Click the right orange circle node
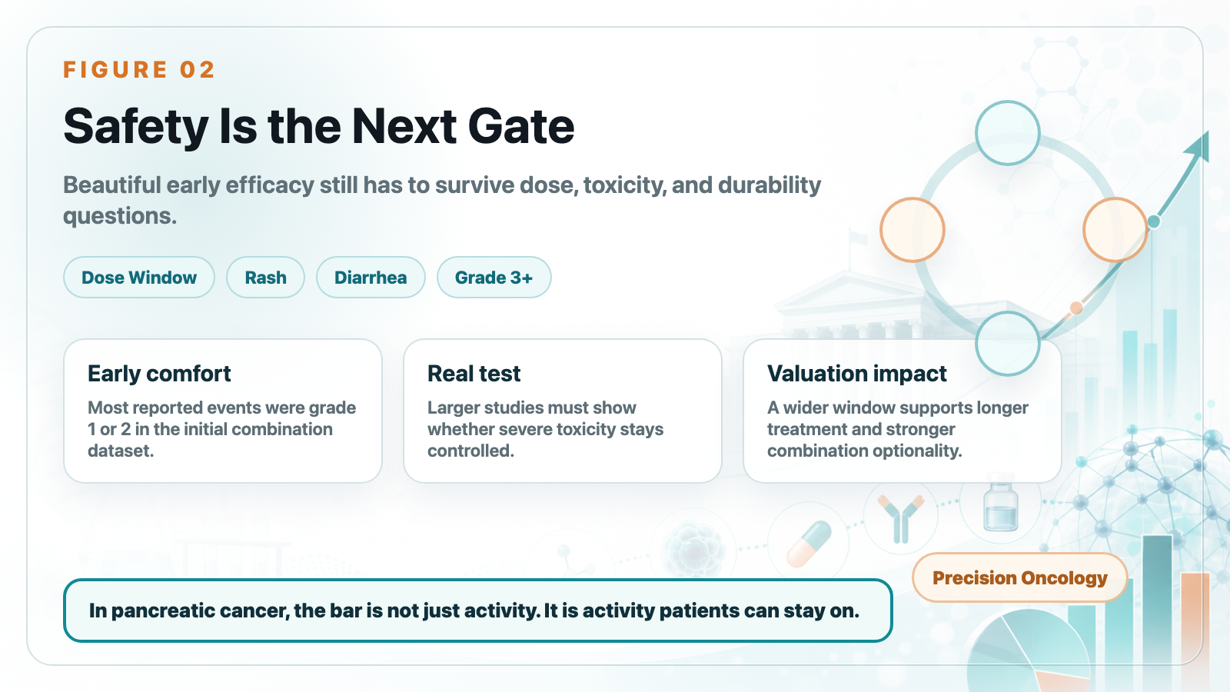 (1115, 229)
